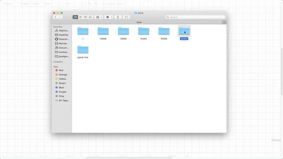The image size is (283, 159).
Task: Open the workspace folder in sidebar
Action: [x=62, y=52]
